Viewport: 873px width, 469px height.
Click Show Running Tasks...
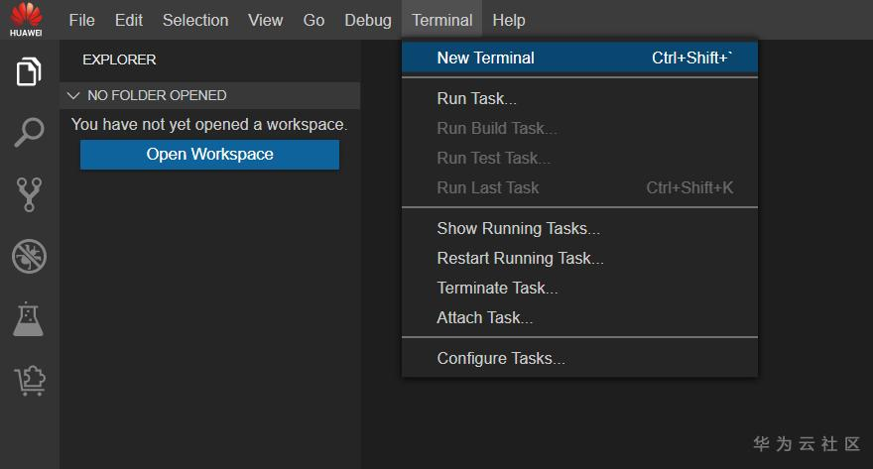tap(518, 229)
